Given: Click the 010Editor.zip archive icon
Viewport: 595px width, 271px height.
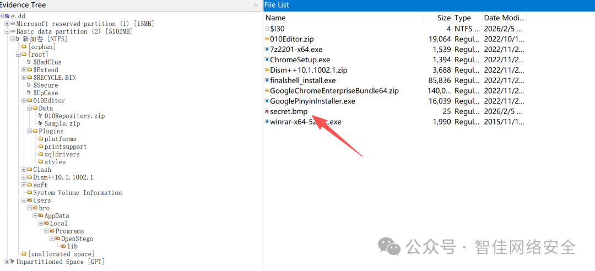Looking at the screenshot, I should pyautogui.click(x=267, y=39).
